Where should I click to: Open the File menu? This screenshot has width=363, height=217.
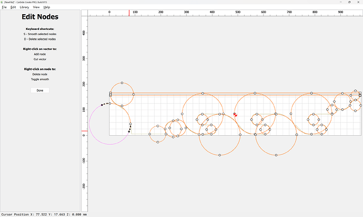click(x=4, y=7)
